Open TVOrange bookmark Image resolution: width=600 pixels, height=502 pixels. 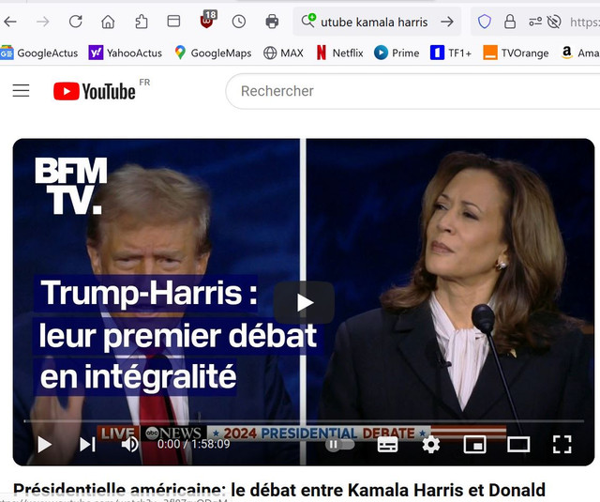point(516,53)
